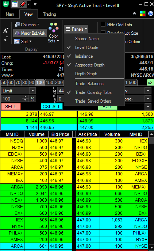
Task: Select the EDGX+ ask row at 446.98
Action: [x=112, y=160]
